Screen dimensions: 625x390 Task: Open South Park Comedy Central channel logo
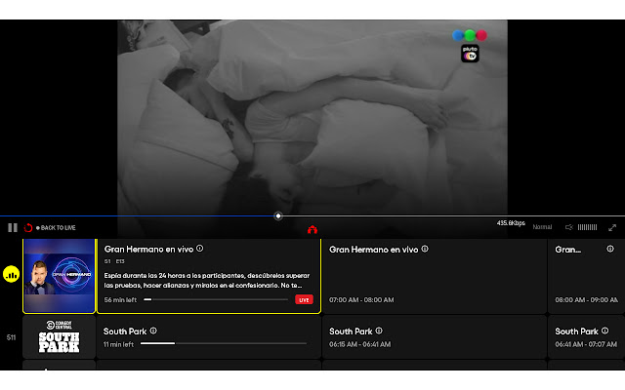tap(59, 337)
